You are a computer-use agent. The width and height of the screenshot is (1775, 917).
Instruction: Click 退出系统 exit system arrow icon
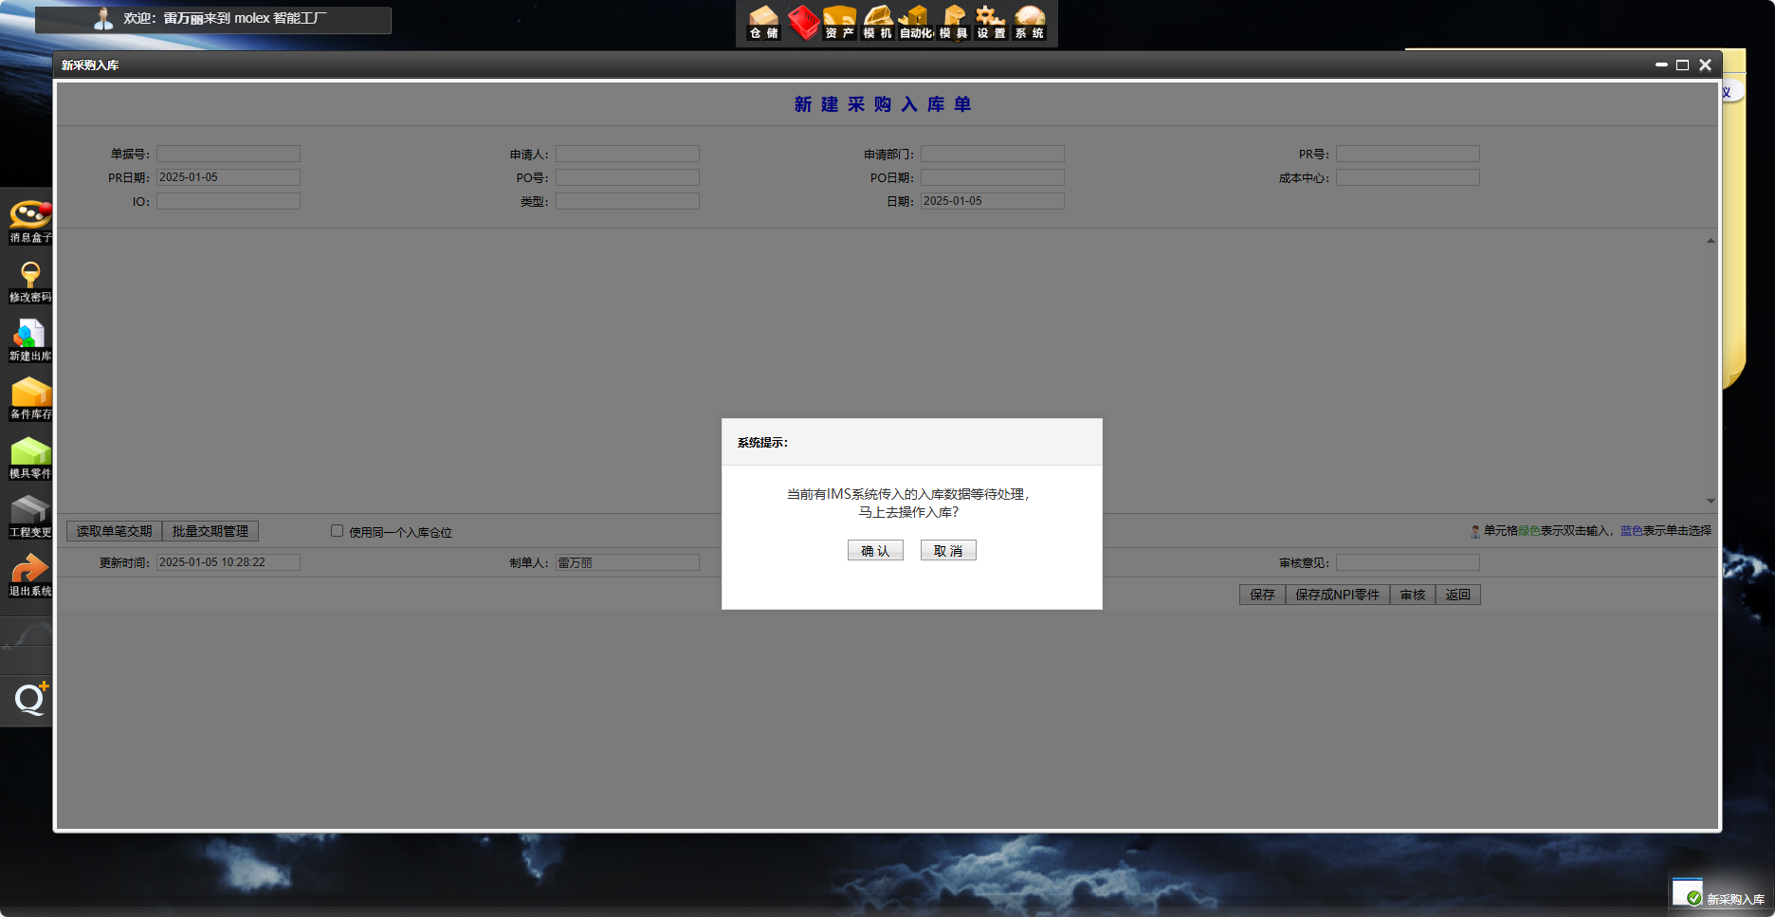[30, 576]
